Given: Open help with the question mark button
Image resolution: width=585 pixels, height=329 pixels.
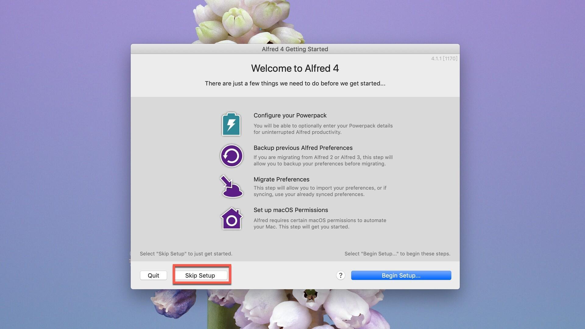Looking at the screenshot, I should 340,275.
